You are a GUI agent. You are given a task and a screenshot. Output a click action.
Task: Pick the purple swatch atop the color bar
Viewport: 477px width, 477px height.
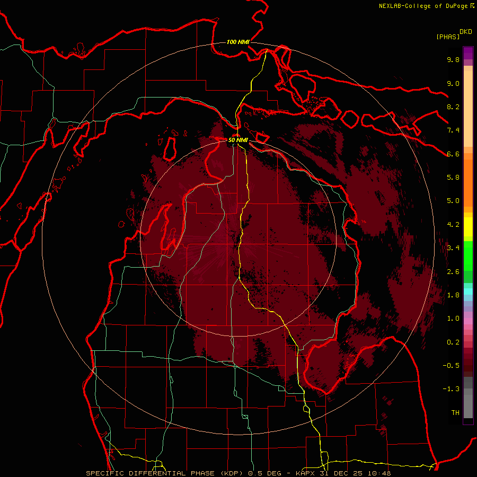pyautogui.click(x=468, y=53)
